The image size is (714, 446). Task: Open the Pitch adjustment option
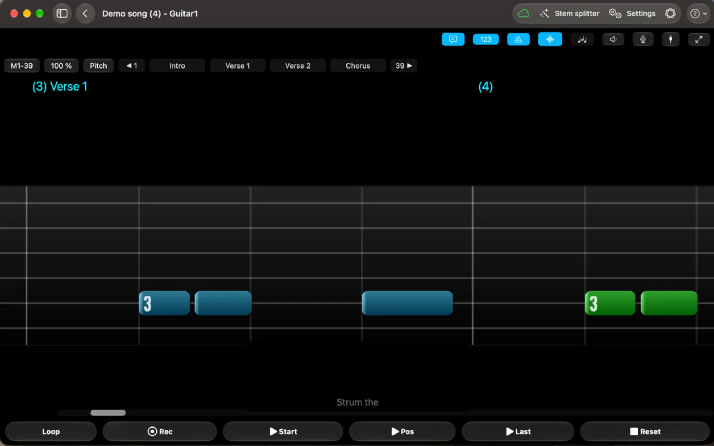click(98, 66)
